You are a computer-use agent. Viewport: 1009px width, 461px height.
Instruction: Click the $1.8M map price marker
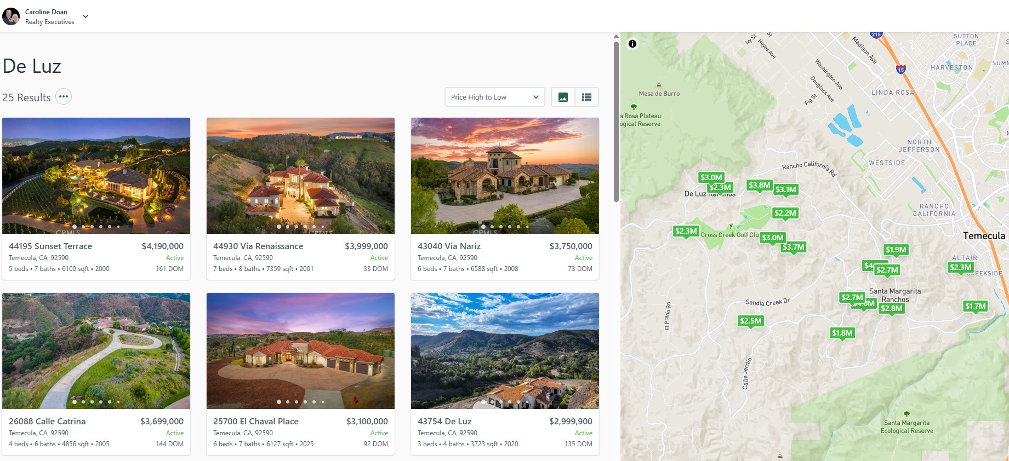click(x=842, y=333)
